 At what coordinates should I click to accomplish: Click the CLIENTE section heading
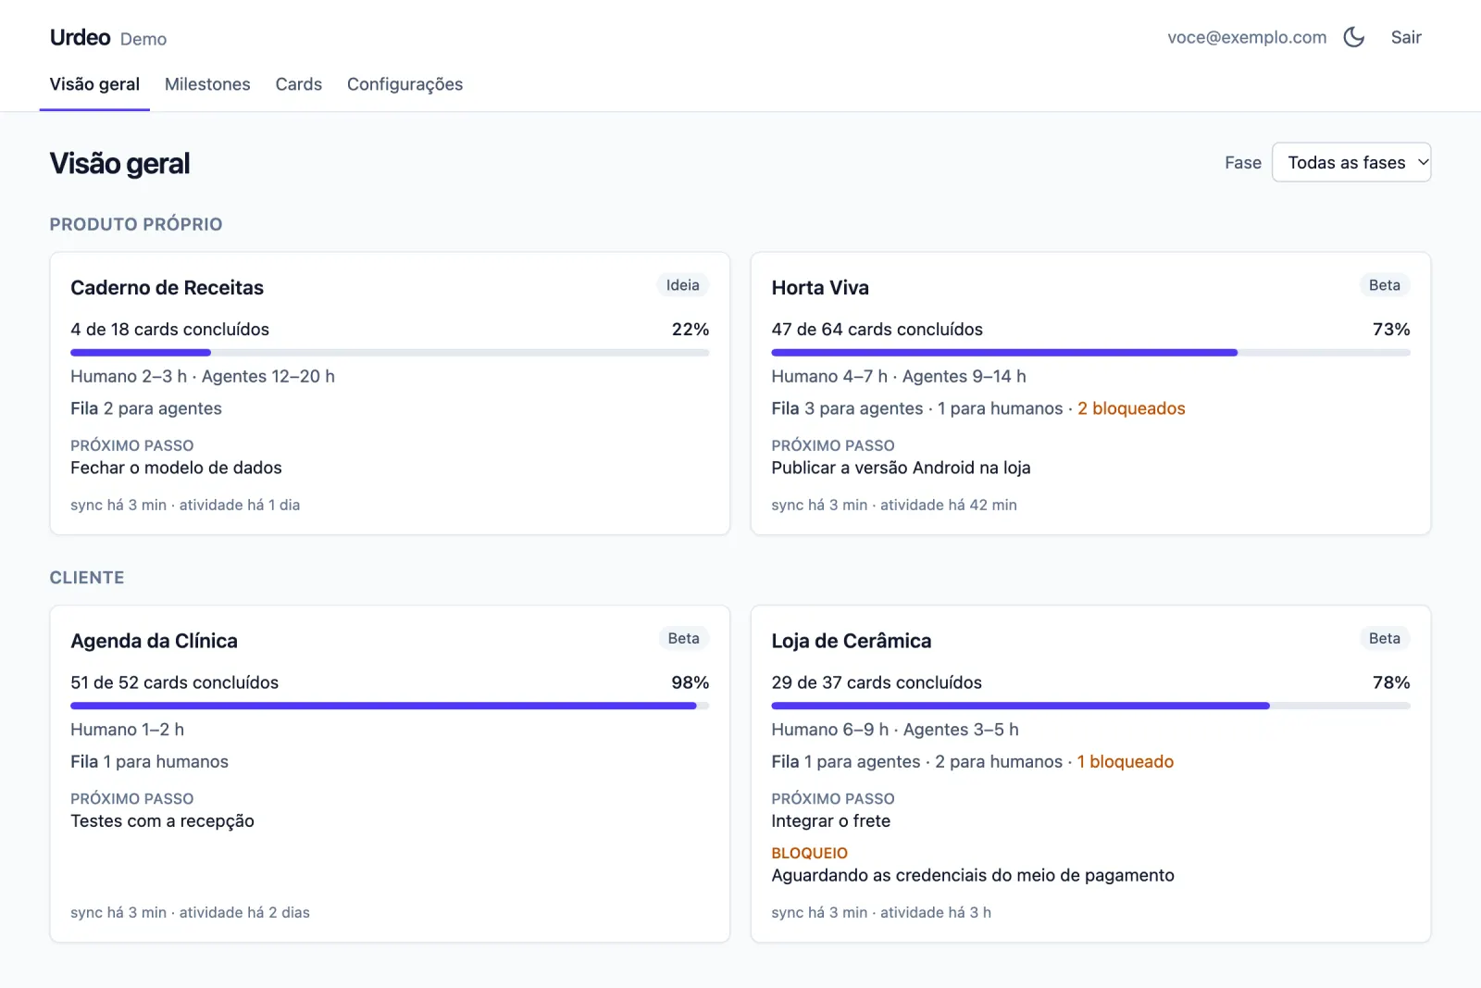[87, 578]
